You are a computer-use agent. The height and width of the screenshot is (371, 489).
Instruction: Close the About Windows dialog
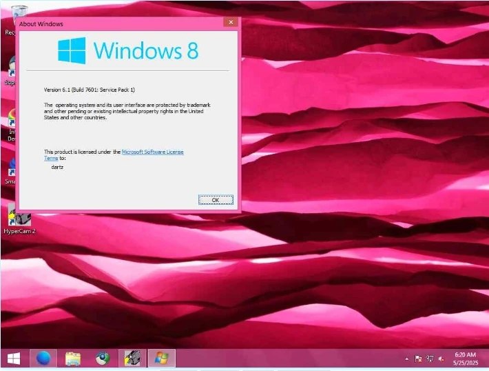(x=231, y=22)
